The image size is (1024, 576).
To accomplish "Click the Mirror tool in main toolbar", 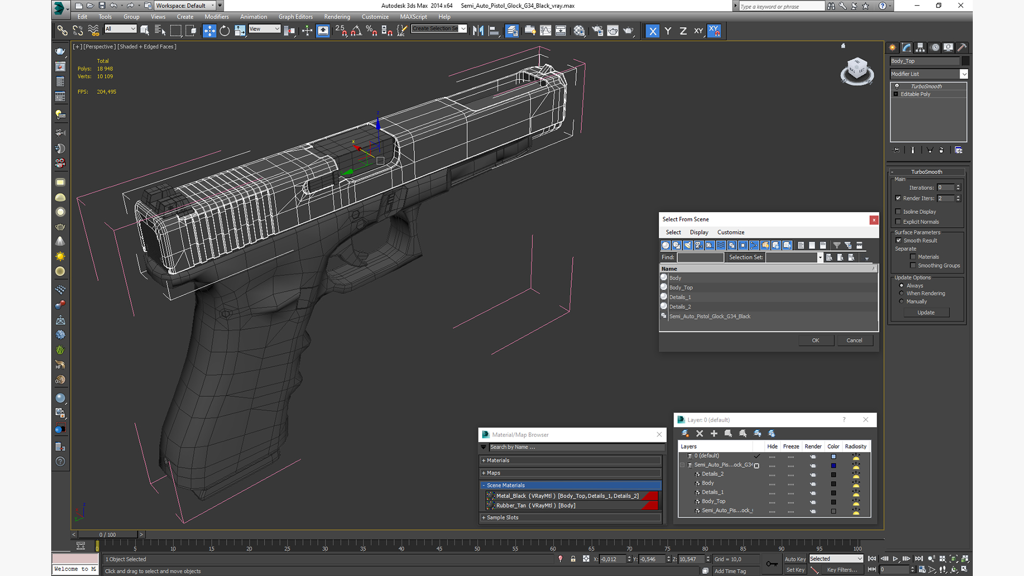I will pyautogui.click(x=478, y=31).
